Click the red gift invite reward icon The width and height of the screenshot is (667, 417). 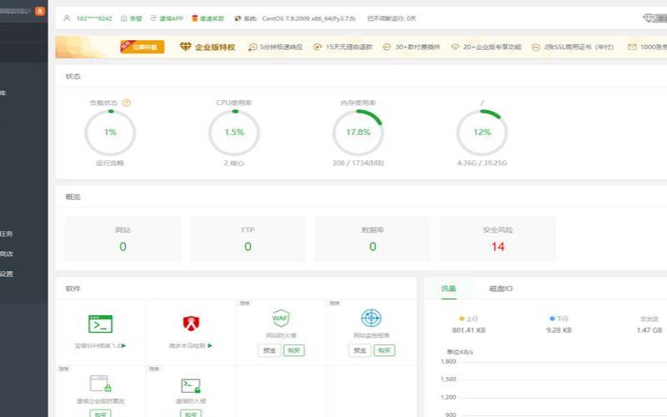(x=194, y=18)
